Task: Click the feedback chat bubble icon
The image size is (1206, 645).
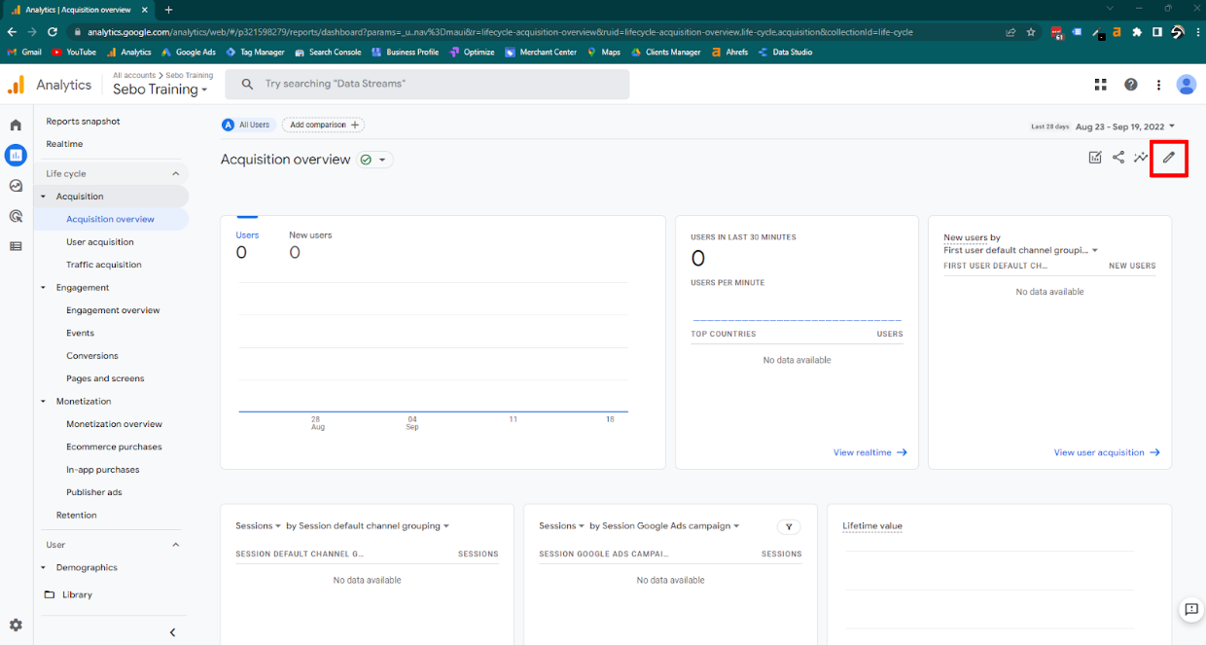Action: (1190, 610)
